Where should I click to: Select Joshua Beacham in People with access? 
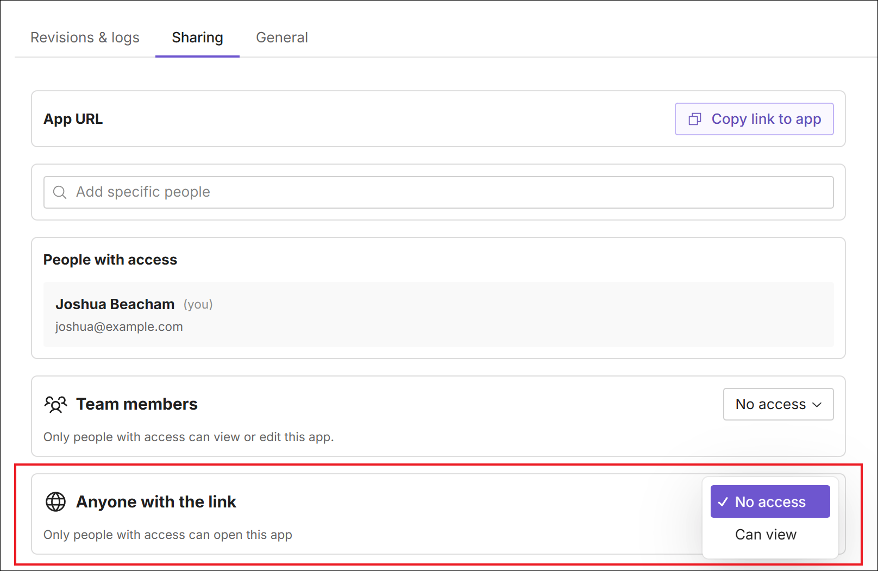[x=115, y=304]
